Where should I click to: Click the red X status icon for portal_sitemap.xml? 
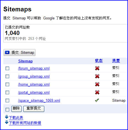tap(97, 92)
